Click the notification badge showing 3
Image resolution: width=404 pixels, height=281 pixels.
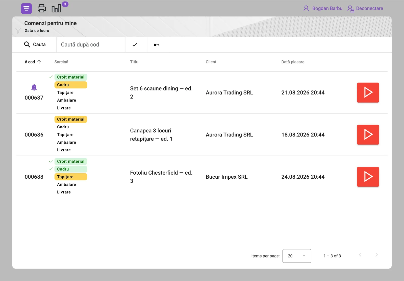[x=65, y=4]
